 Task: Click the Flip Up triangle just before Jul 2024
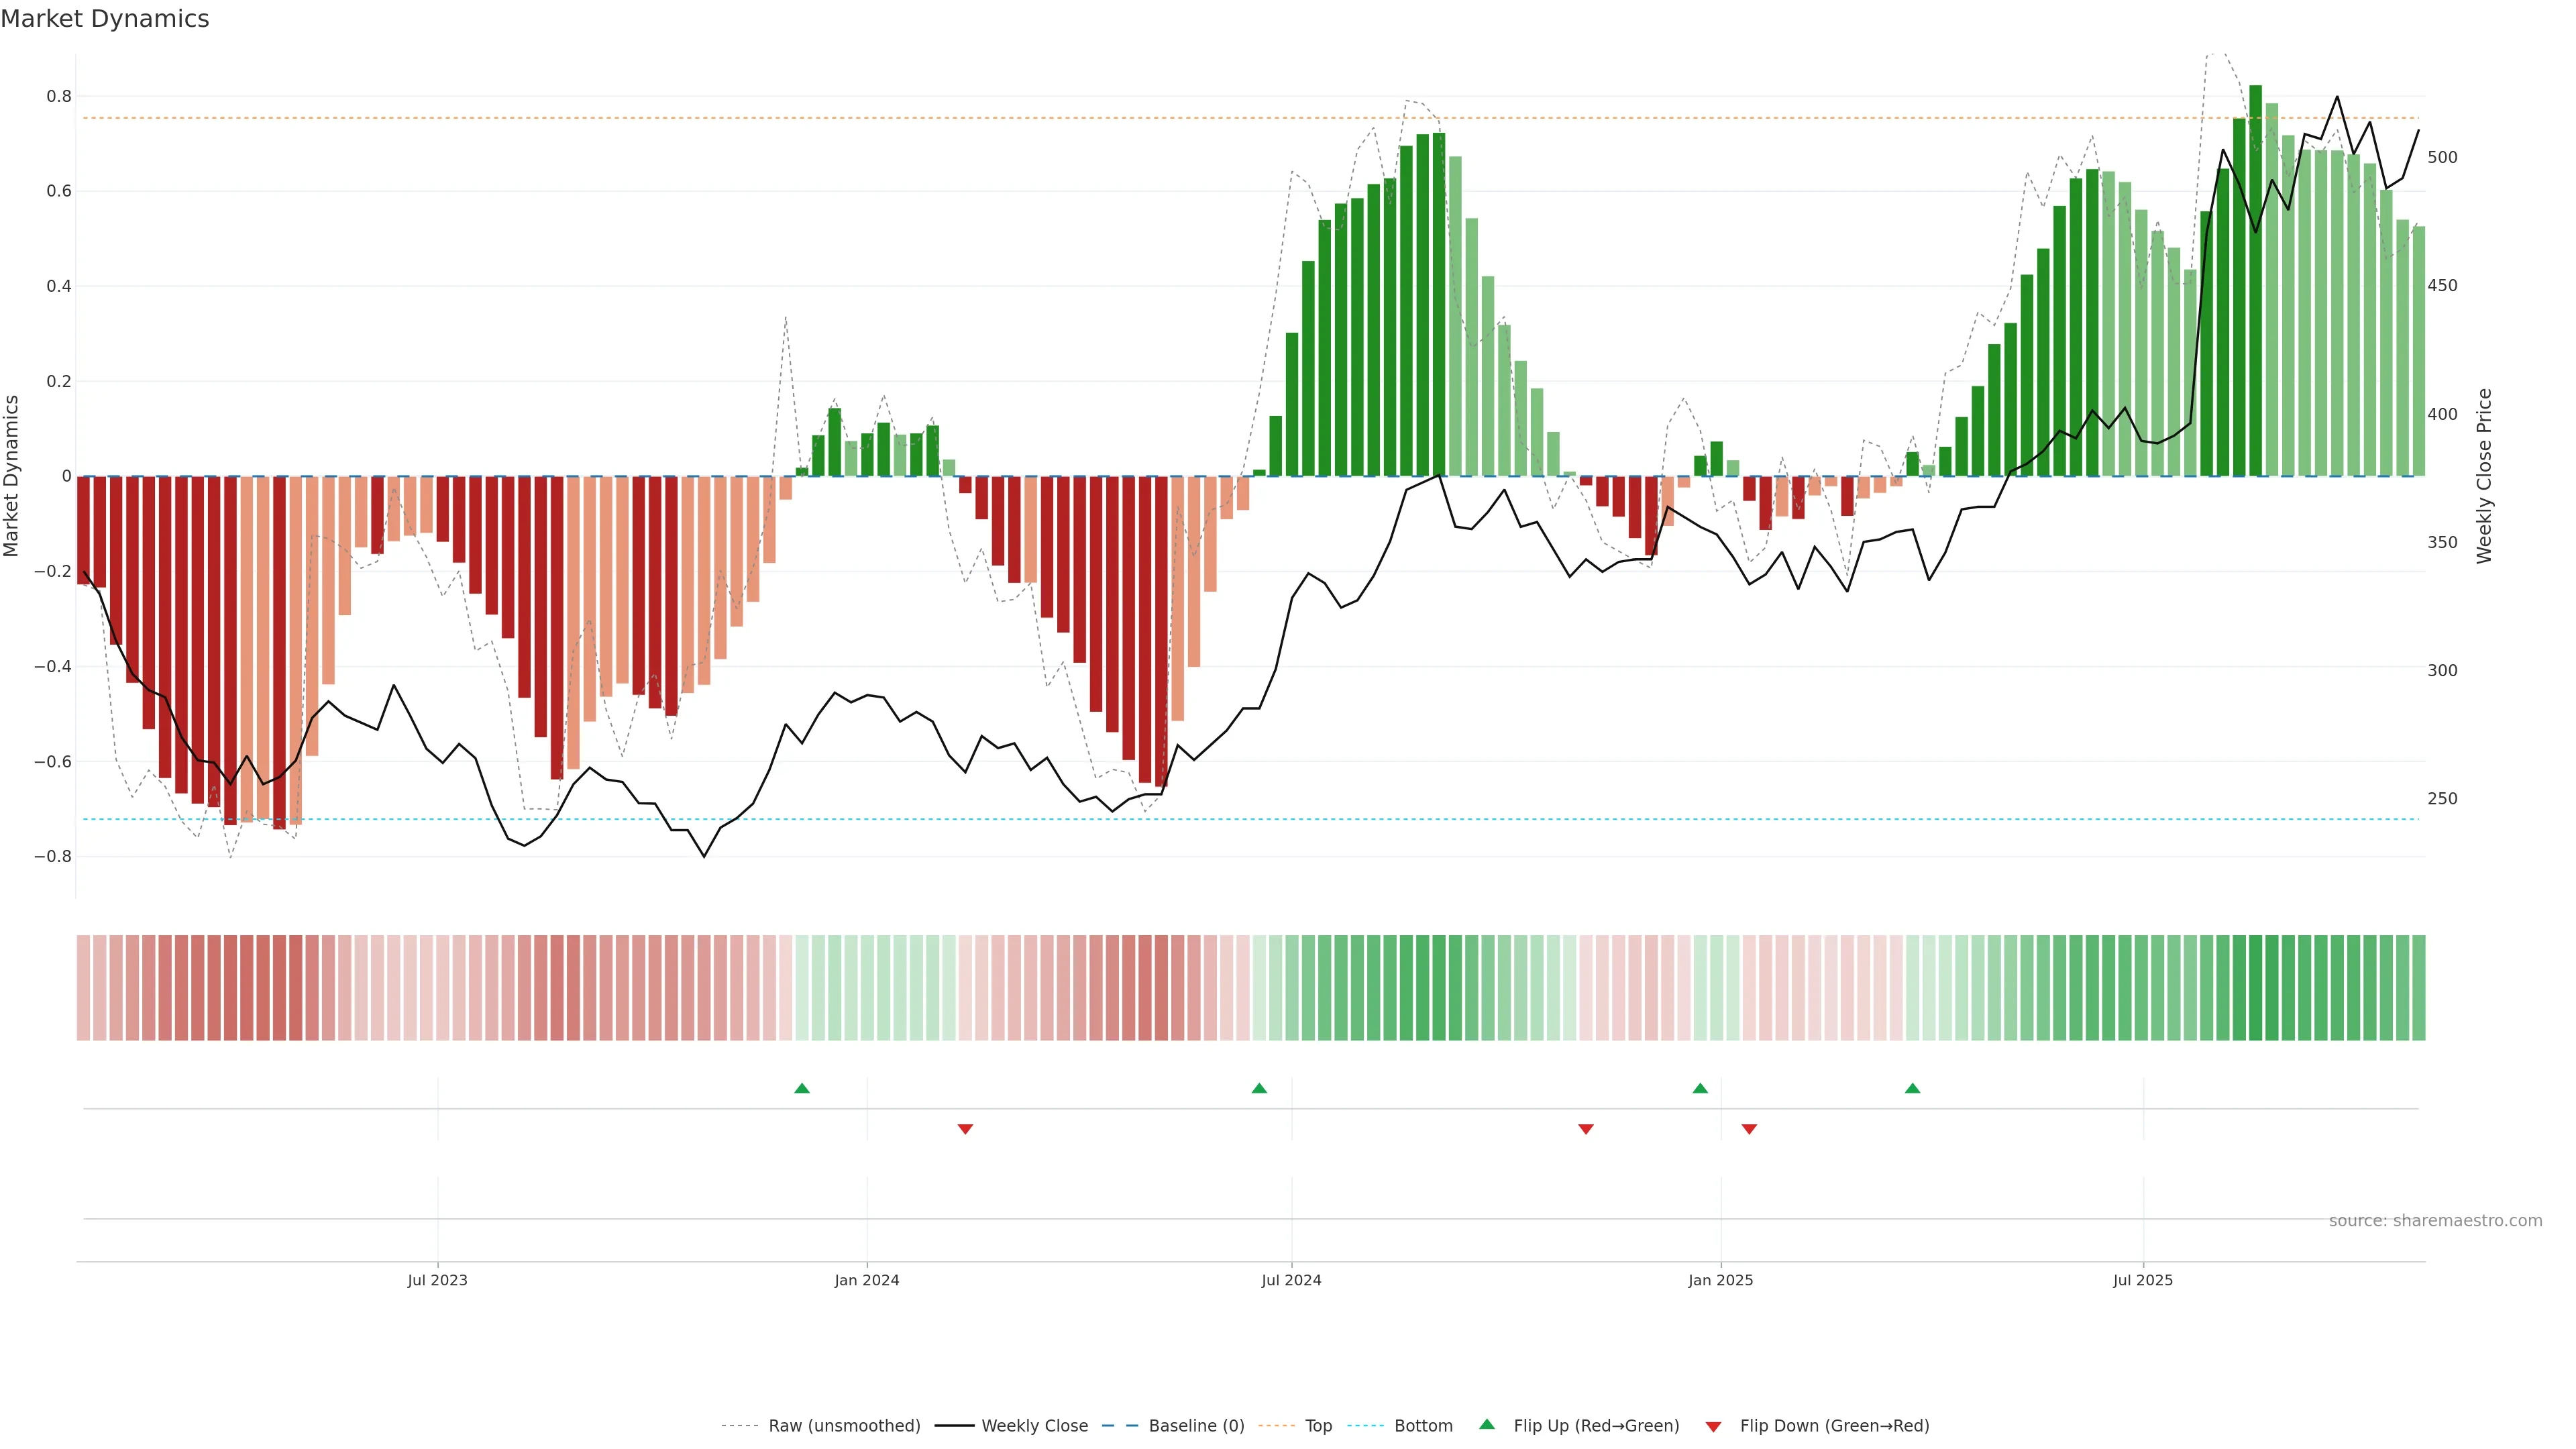(1259, 1088)
